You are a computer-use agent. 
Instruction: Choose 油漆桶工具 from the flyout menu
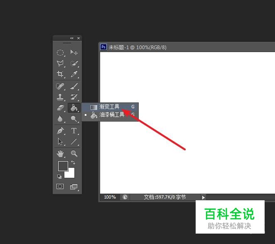(x=110, y=115)
